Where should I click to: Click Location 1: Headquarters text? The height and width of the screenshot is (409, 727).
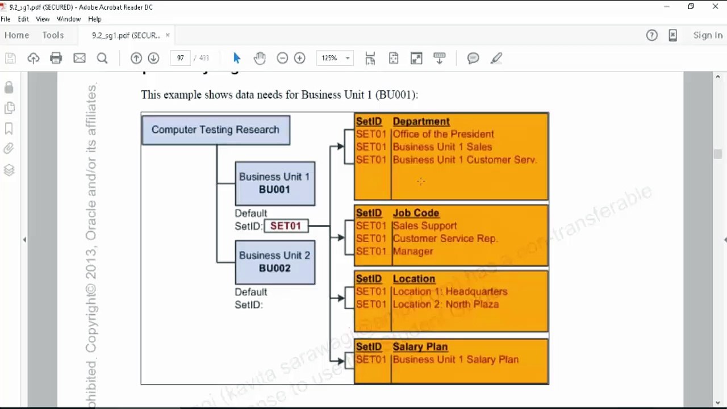[450, 291]
